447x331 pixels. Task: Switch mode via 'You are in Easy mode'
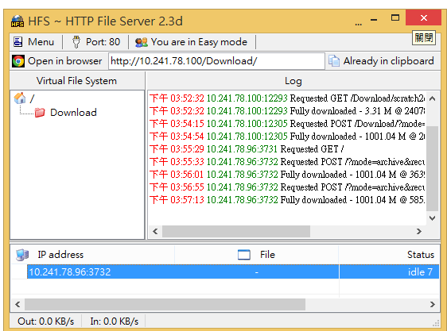tap(191, 42)
